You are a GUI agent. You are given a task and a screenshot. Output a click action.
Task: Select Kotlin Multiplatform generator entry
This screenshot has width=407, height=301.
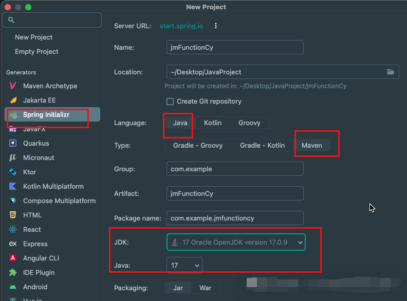(x=53, y=187)
